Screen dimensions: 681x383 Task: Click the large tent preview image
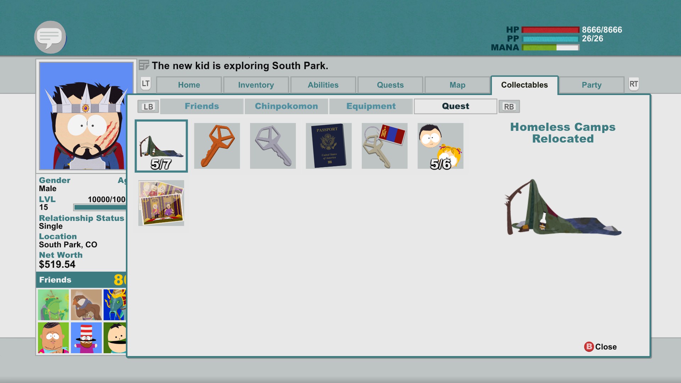point(563,207)
